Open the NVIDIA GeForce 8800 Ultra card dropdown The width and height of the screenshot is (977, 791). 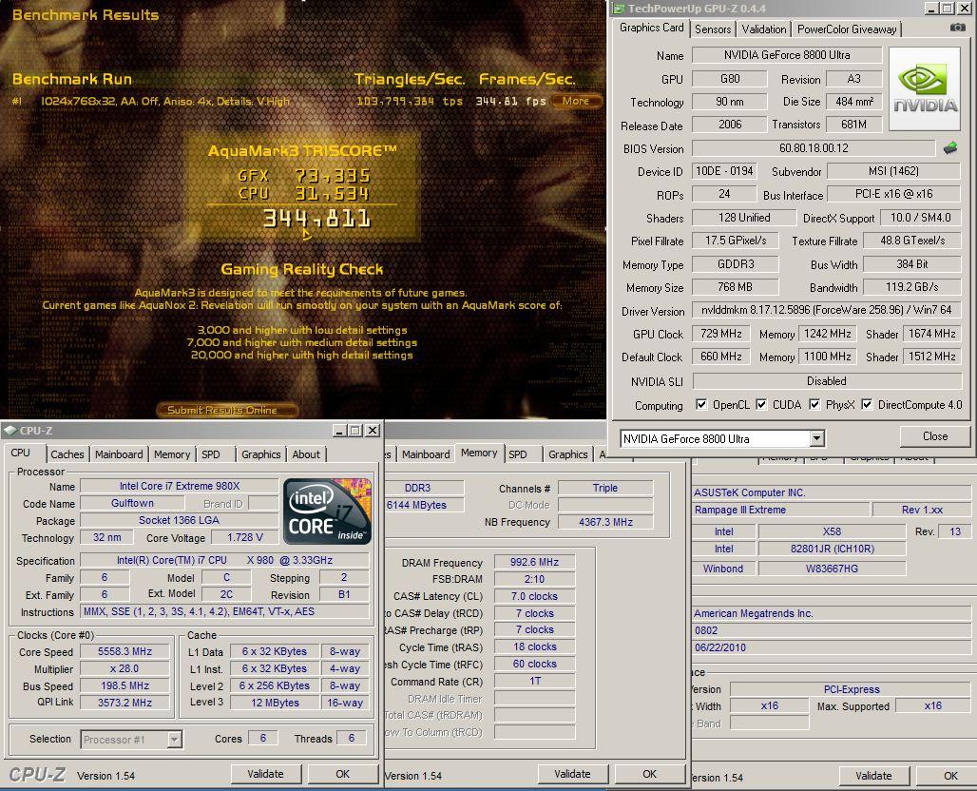tap(817, 439)
